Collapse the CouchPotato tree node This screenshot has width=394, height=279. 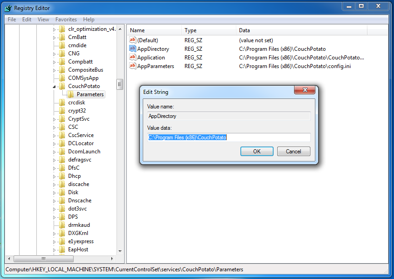tap(54, 87)
